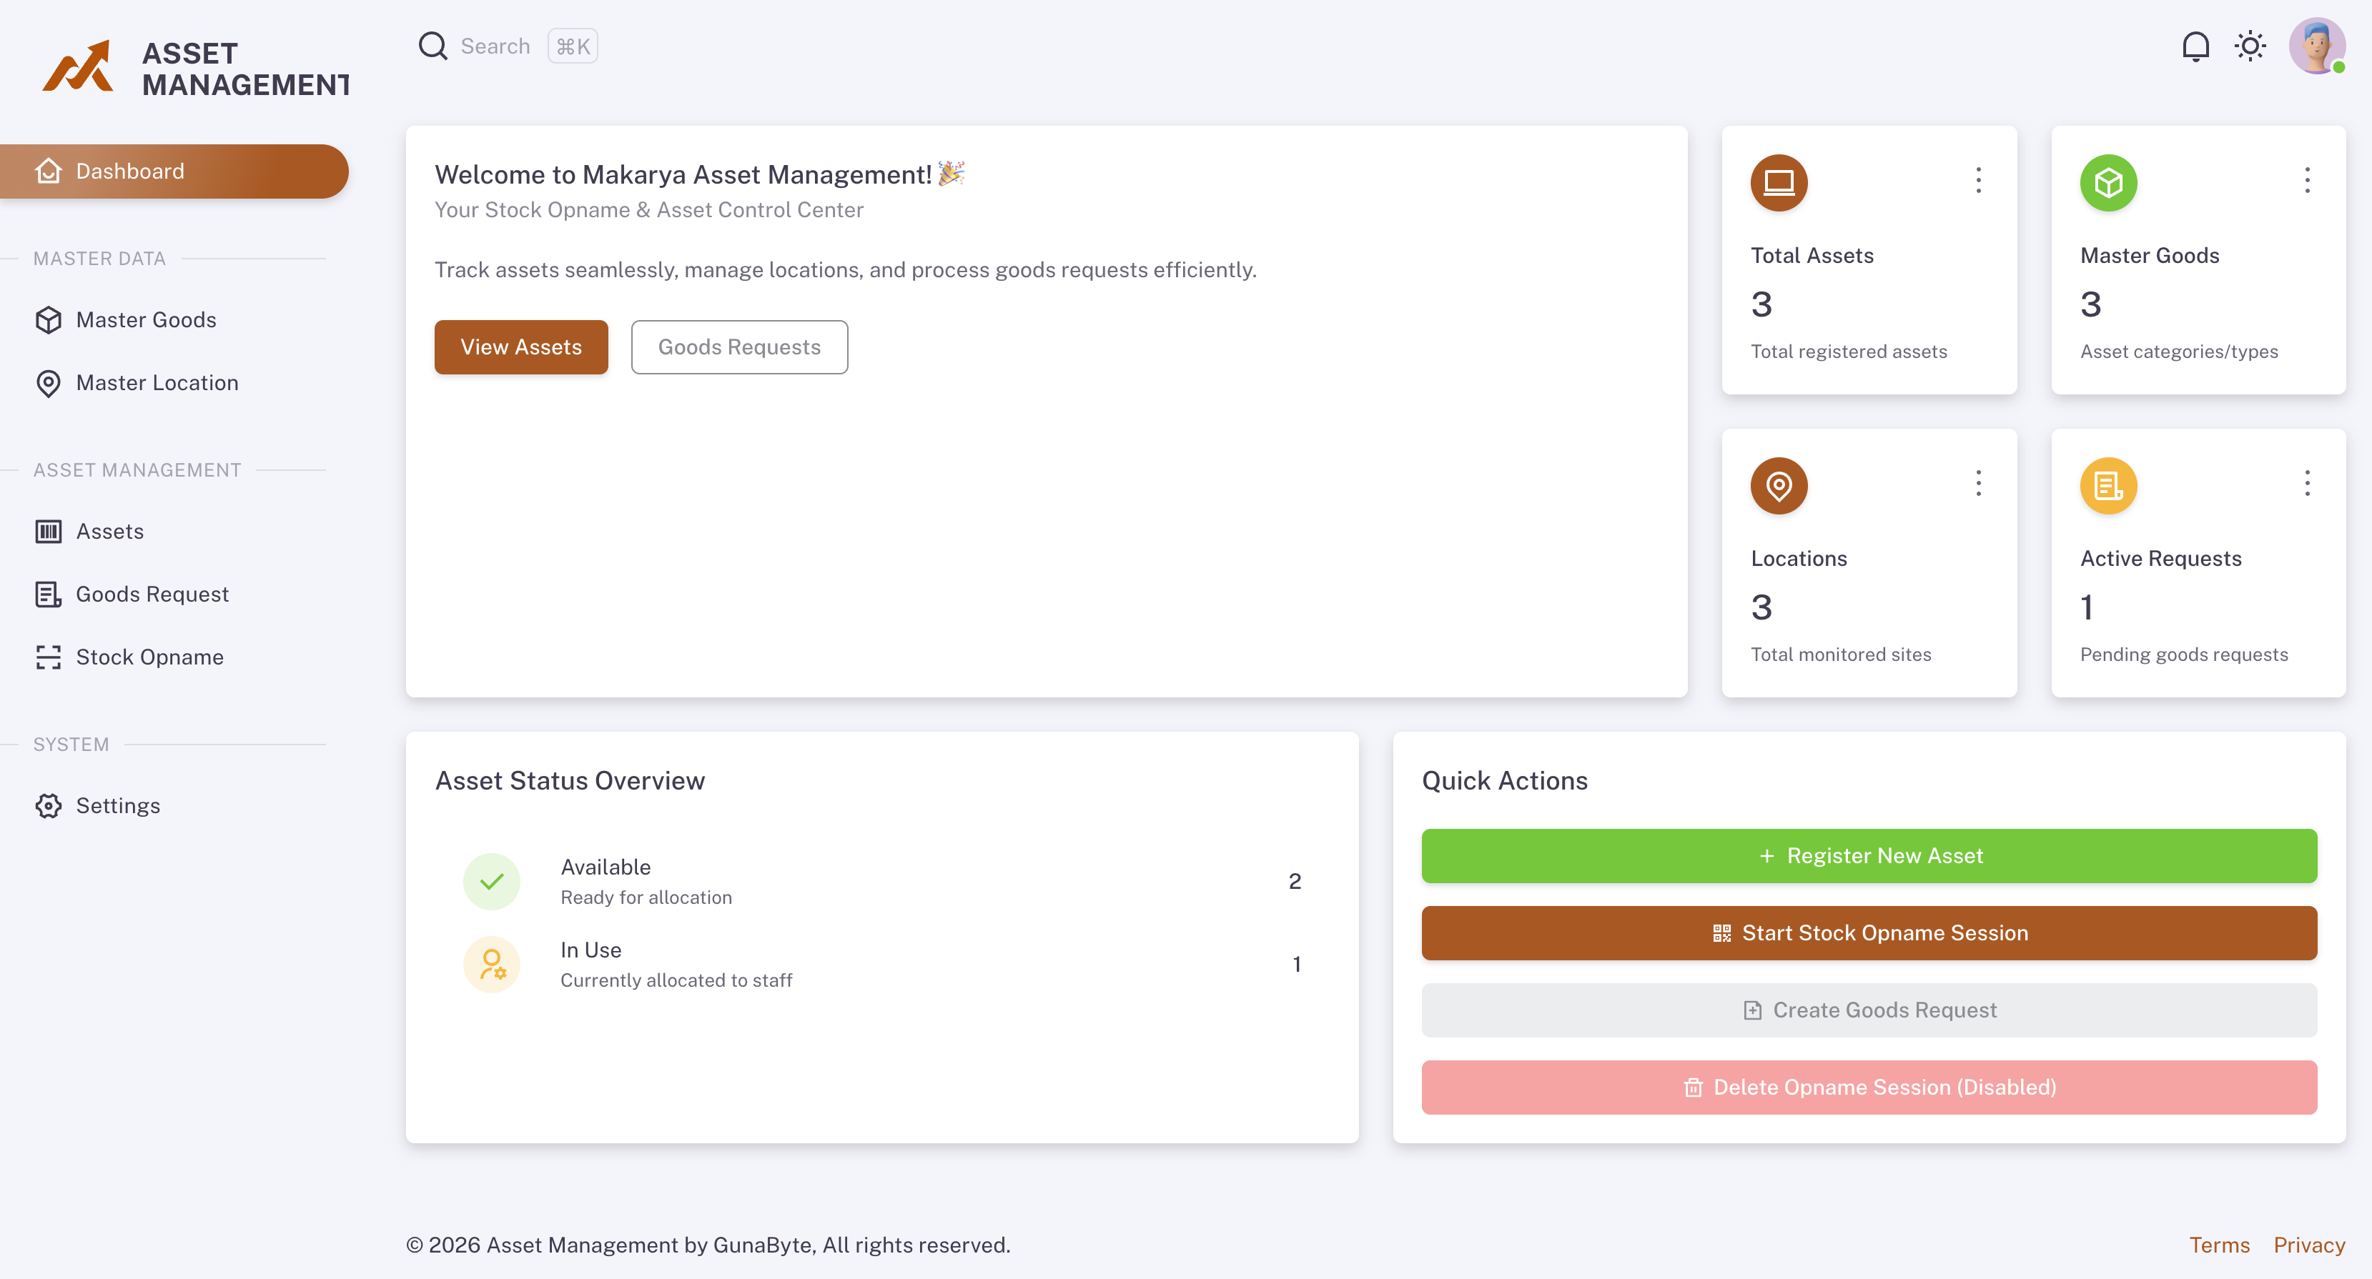
Task: Open Goods Request menu item
Action: click(174, 594)
